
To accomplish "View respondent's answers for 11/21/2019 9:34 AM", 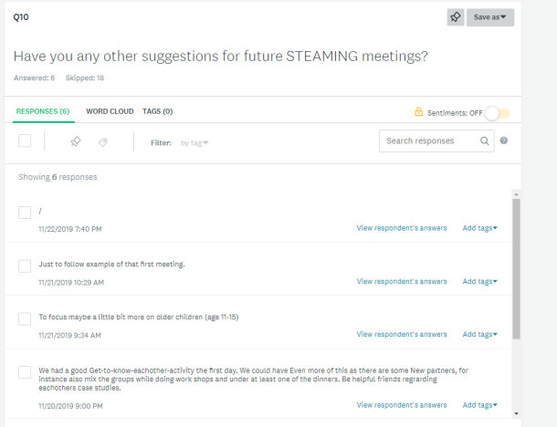I will point(402,334).
